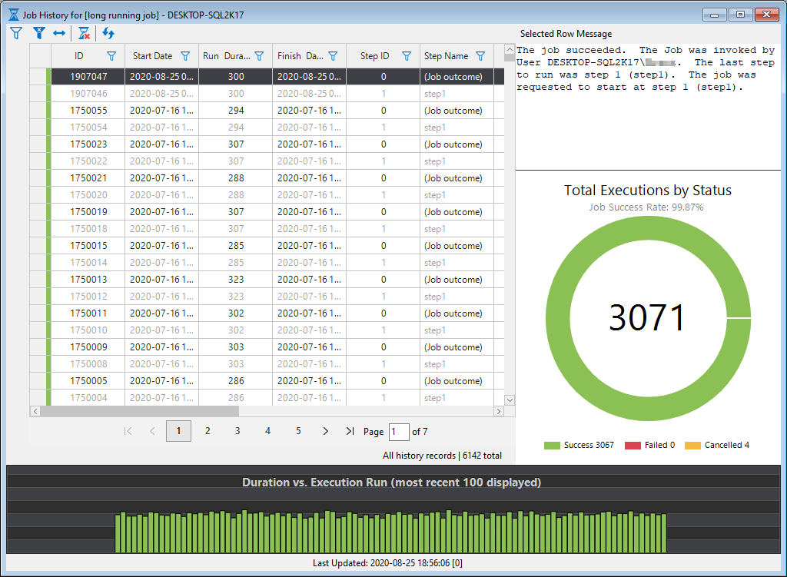Viewport: 787px width, 577px height.
Task: Select page 5 in the pager
Action: pyautogui.click(x=299, y=431)
